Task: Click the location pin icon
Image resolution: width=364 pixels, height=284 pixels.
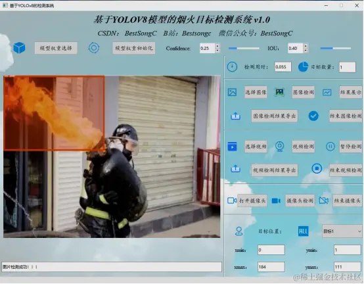Action: coord(239,231)
